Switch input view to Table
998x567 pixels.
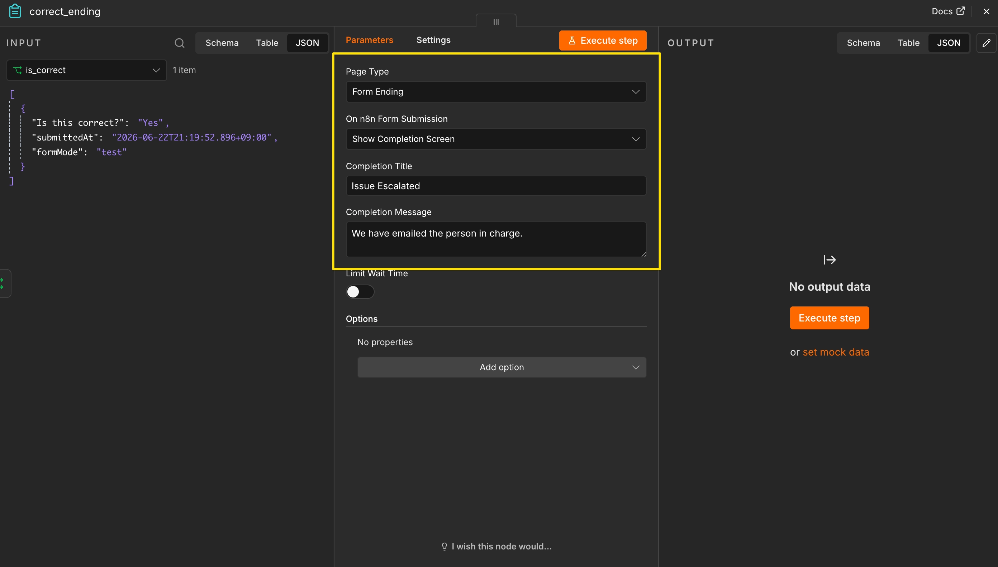click(267, 43)
